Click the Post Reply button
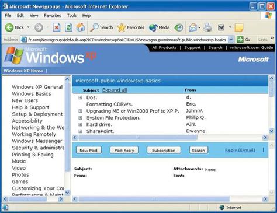The width and height of the screenshot is (277, 213). [x=124, y=150]
